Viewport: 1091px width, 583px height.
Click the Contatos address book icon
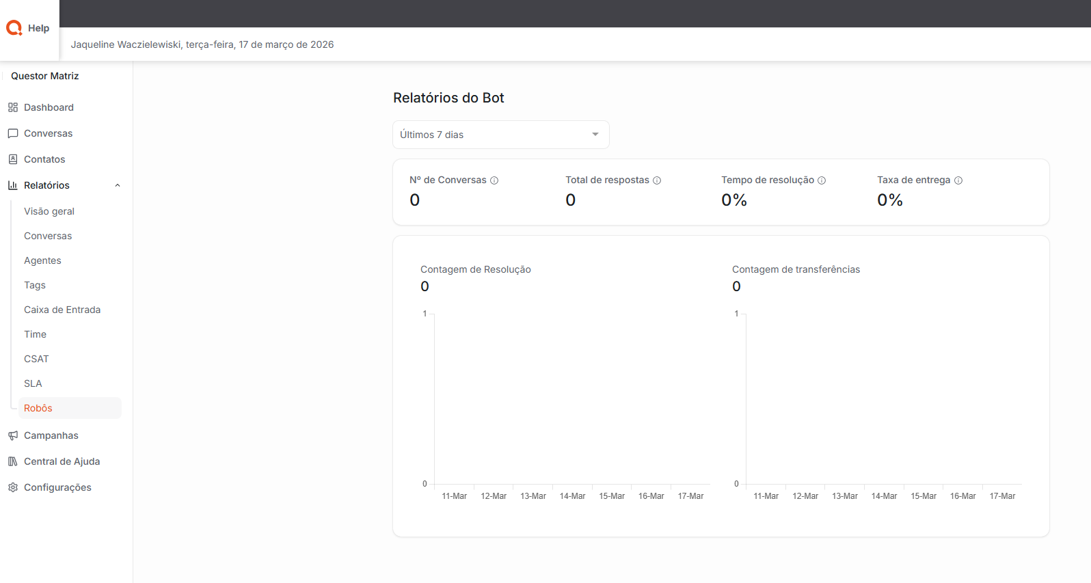(13, 159)
